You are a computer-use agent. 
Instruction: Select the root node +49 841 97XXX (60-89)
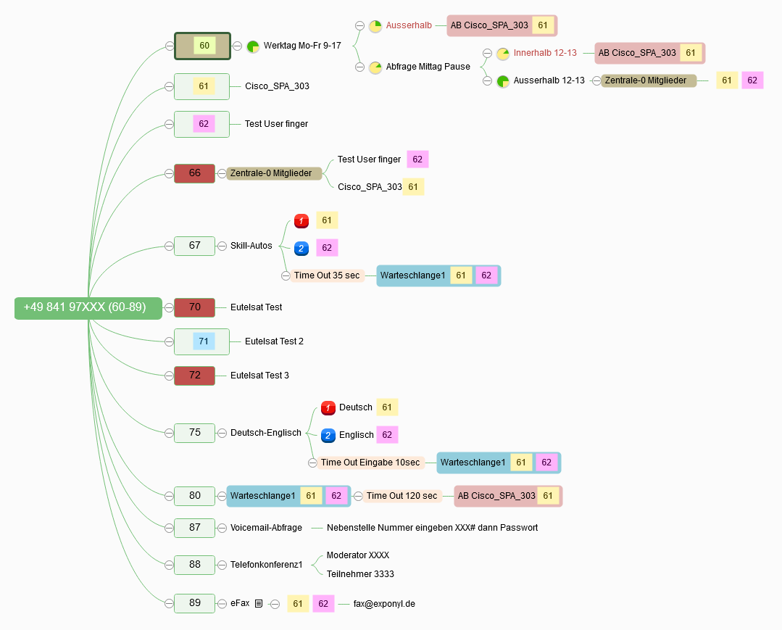(88, 308)
